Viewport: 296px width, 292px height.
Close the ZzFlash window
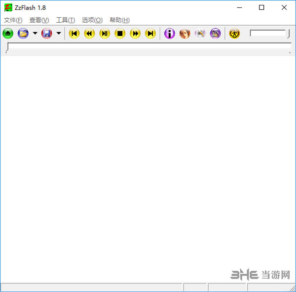284,7
